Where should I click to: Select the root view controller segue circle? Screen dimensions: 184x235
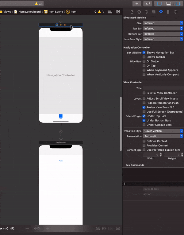[61, 132]
